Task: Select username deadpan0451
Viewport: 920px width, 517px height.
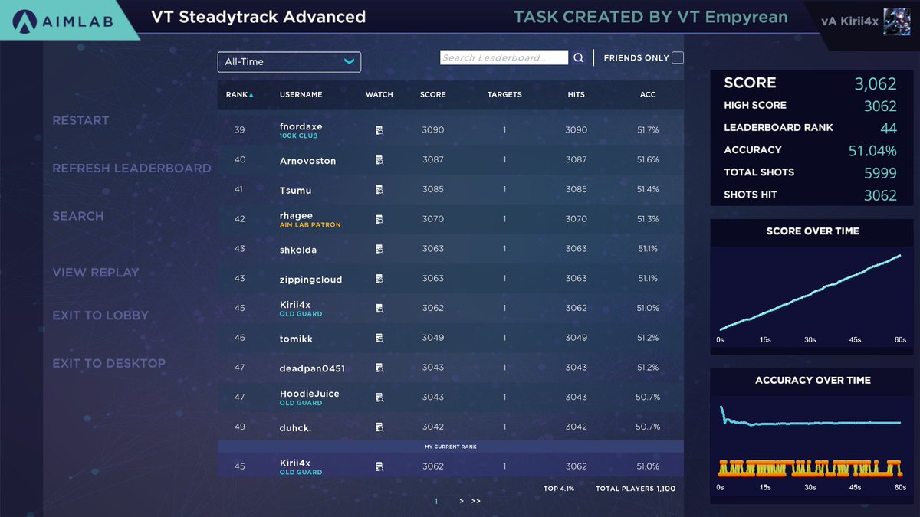Action: (312, 368)
